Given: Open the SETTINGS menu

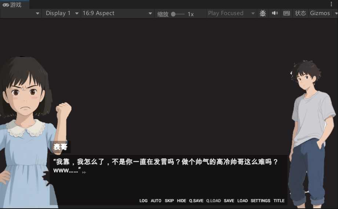Looking at the screenshot, I should pyautogui.click(x=261, y=201).
